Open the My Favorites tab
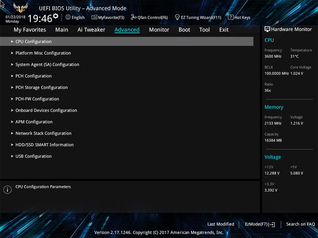The height and width of the screenshot is (238, 318). [x=30, y=30]
